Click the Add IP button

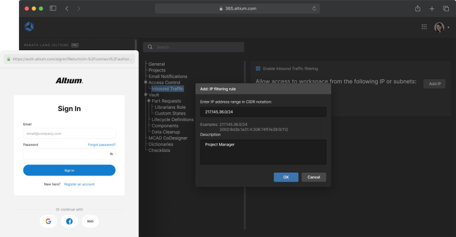pyautogui.click(x=434, y=84)
